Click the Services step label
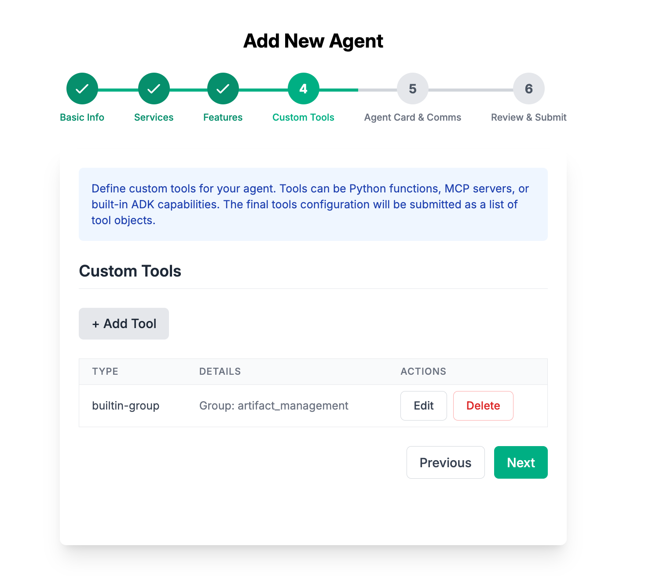The width and height of the screenshot is (660, 576). (x=154, y=117)
